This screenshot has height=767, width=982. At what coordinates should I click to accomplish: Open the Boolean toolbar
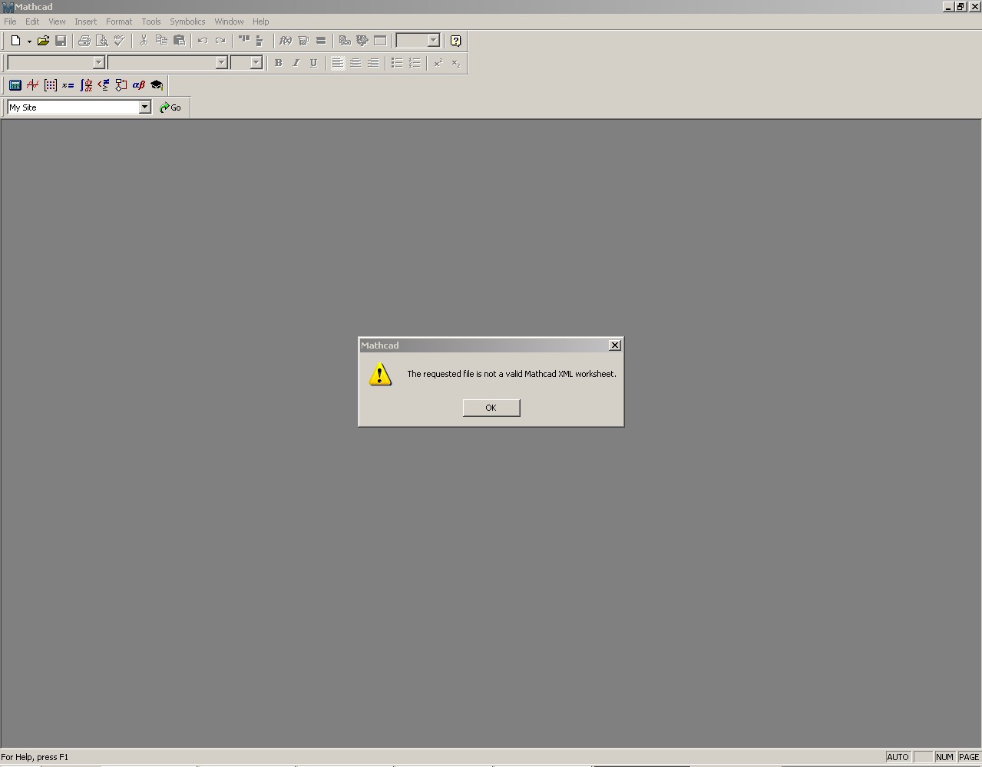[104, 85]
